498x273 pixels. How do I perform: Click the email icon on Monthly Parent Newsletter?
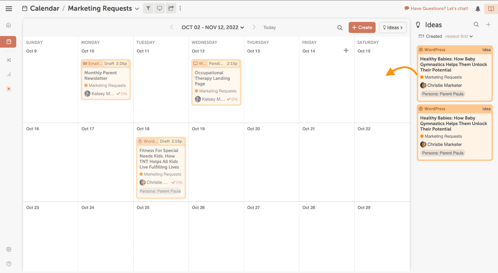(85, 63)
